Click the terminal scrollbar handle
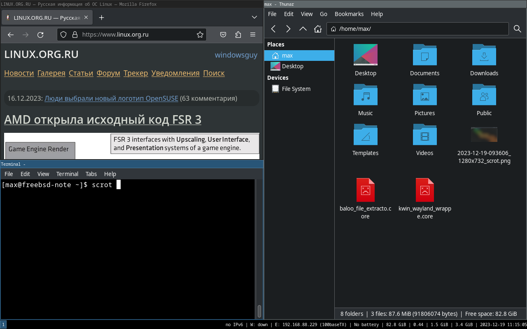The image size is (527, 329). [x=259, y=311]
